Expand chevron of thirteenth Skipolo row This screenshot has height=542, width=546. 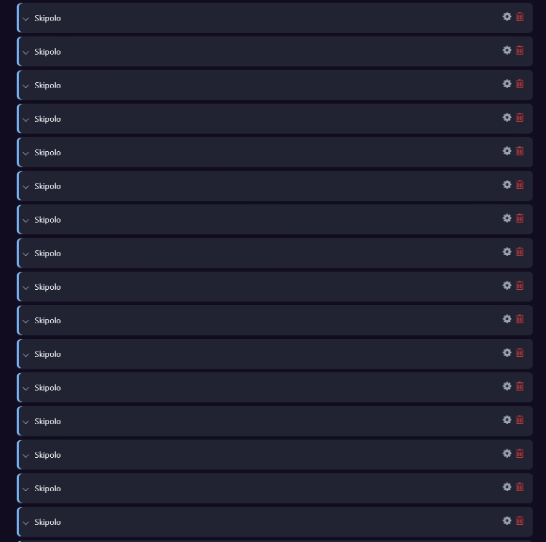pyautogui.click(x=26, y=422)
